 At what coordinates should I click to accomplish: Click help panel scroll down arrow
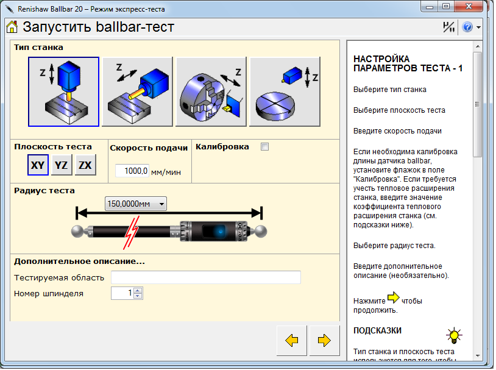tap(477, 356)
